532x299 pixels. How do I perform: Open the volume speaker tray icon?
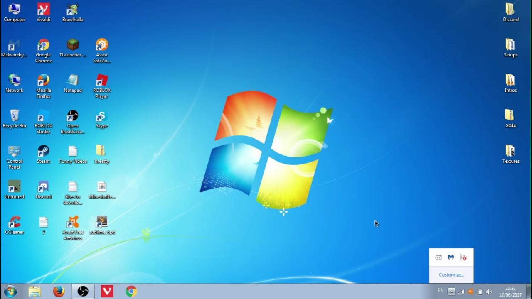tap(489, 292)
